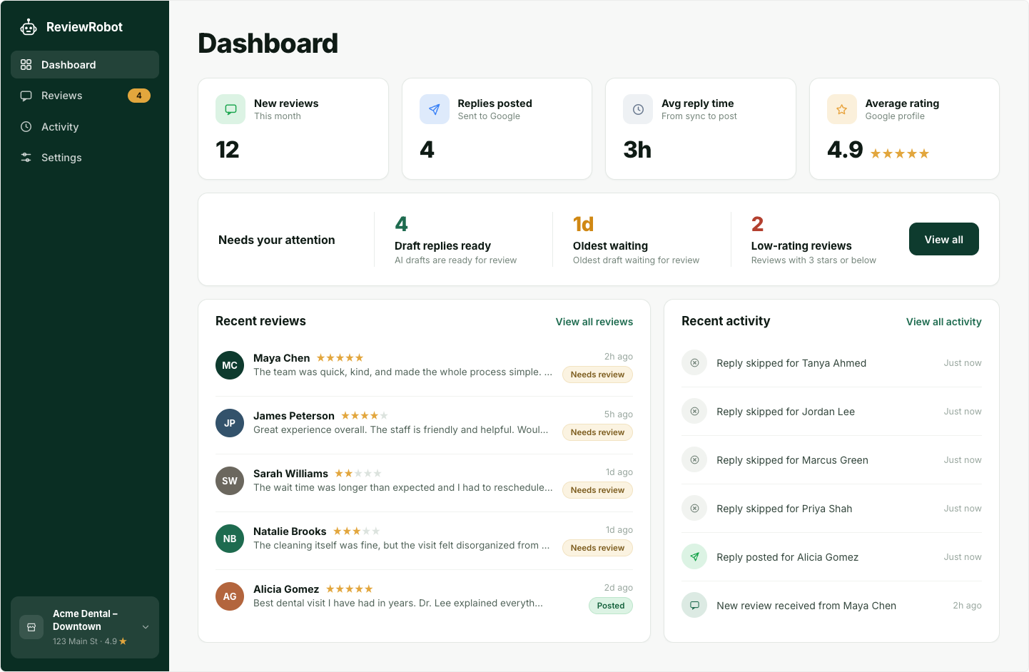Screen dimensions: 1029x672
Task: Click the AG avatar for Alicia Gomez
Action: click(x=230, y=596)
